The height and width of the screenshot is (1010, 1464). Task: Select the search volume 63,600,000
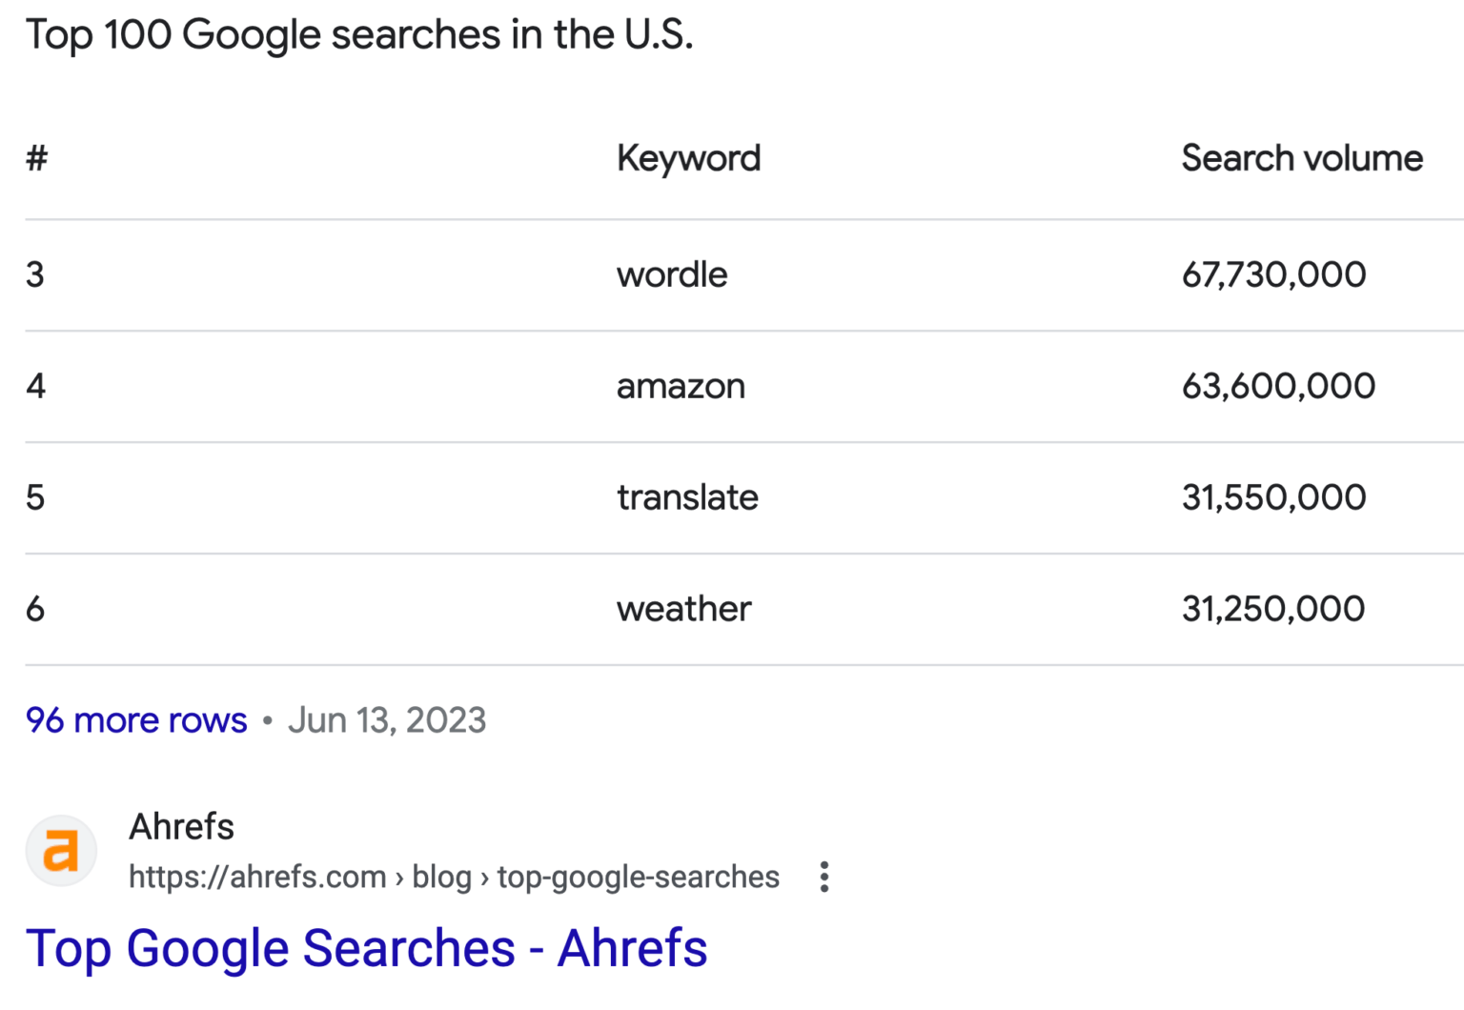coord(1278,386)
